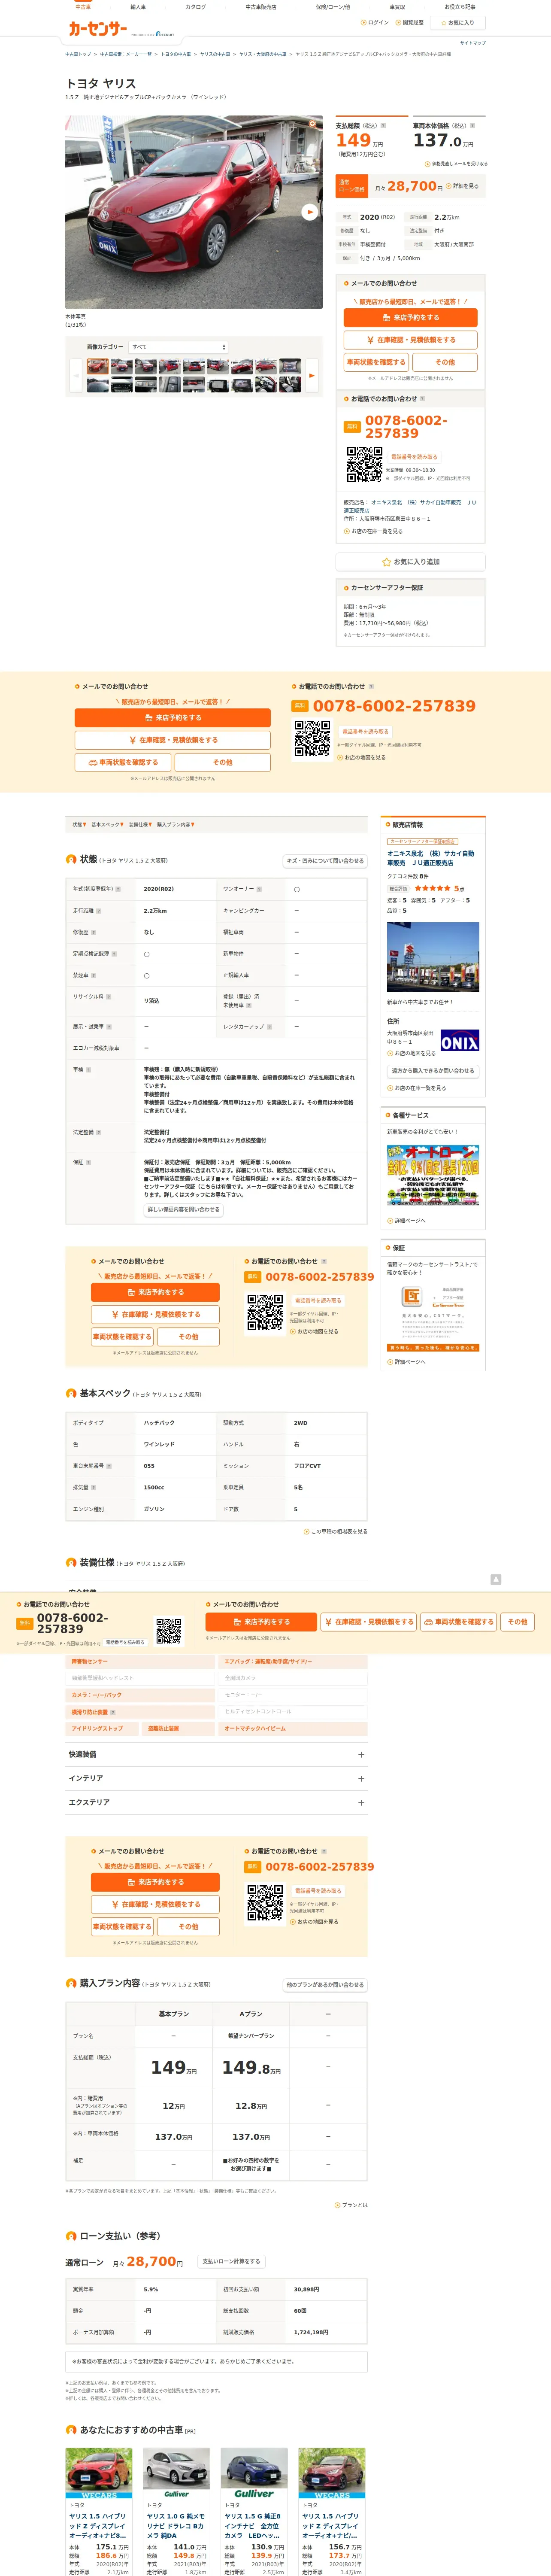551x2576 pixels.
Task: Open the recommended car with 本体 141.0万円
Action: [176, 2511]
